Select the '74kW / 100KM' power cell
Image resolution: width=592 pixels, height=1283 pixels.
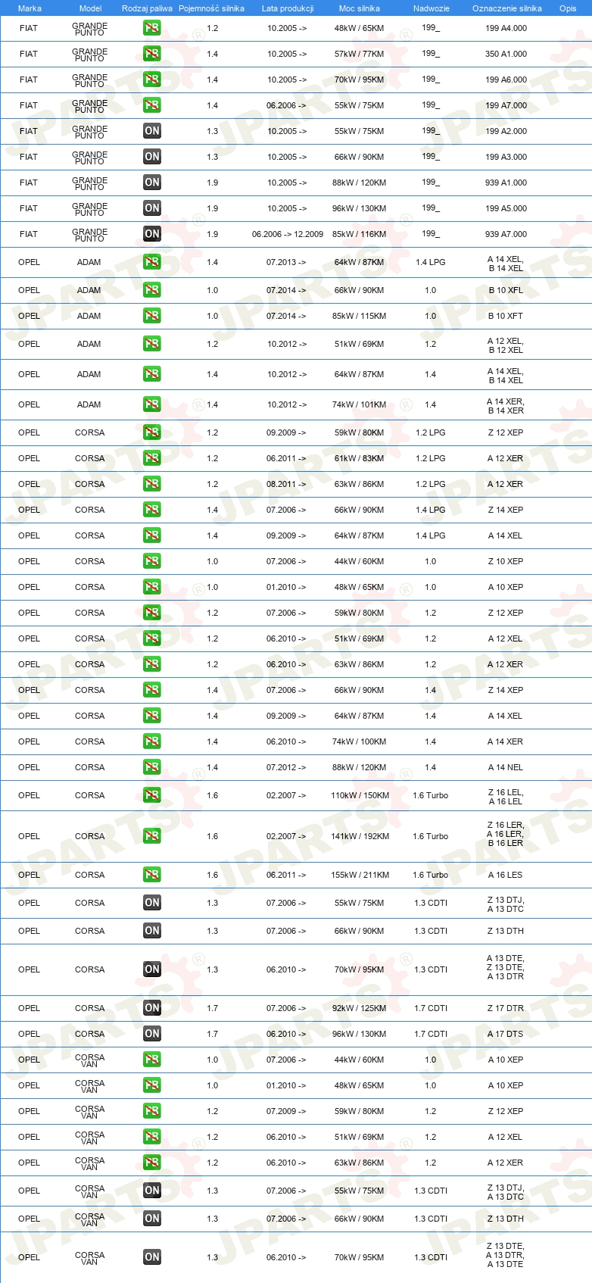coord(360,741)
